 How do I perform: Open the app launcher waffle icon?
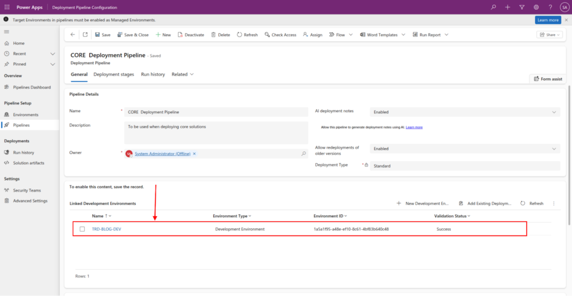click(7, 7)
